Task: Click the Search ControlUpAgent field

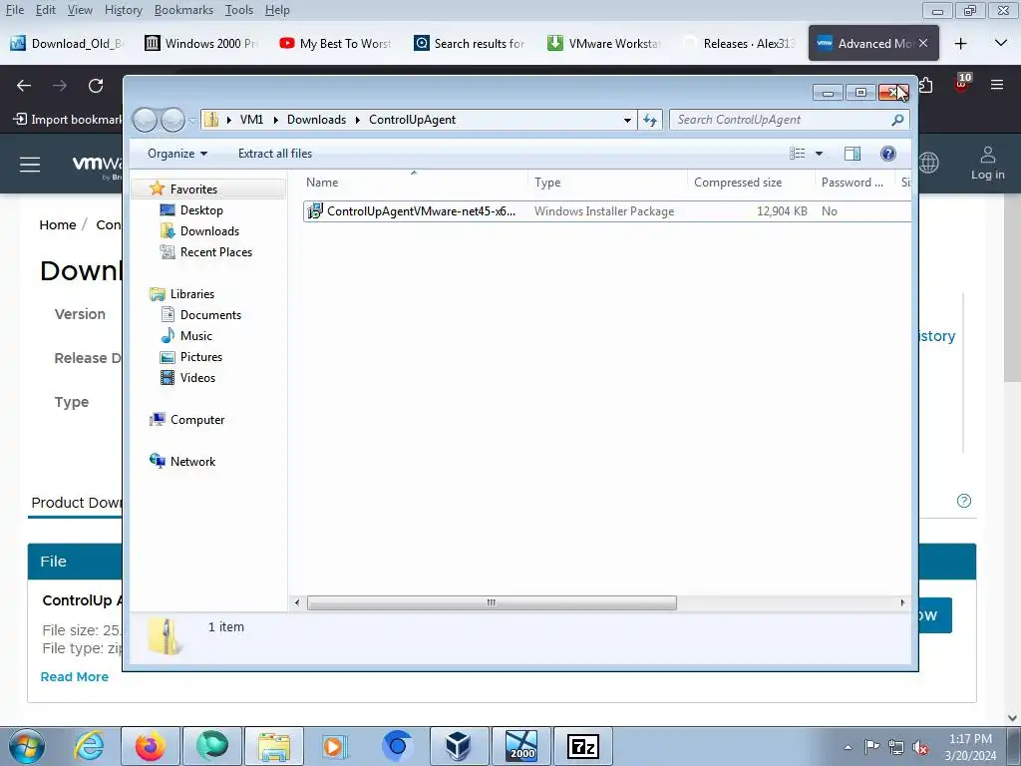Action: pos(782,120)
